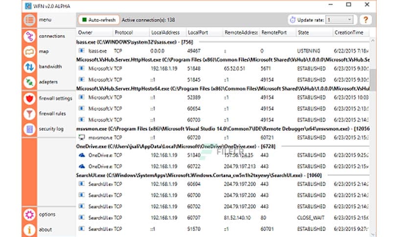Open firewall rules menu label
The height and width of the screenshot is (237, 409).
coord(52,114)
